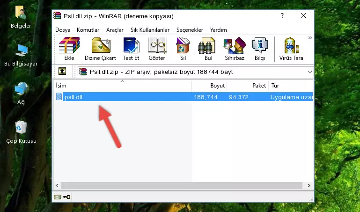
Task: Click the horizontal scrollbar left arrow
Action: (x=58, y=185)
